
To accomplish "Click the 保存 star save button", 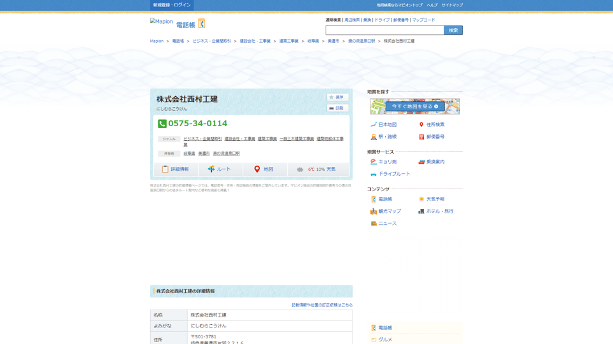I will point(337,97).
